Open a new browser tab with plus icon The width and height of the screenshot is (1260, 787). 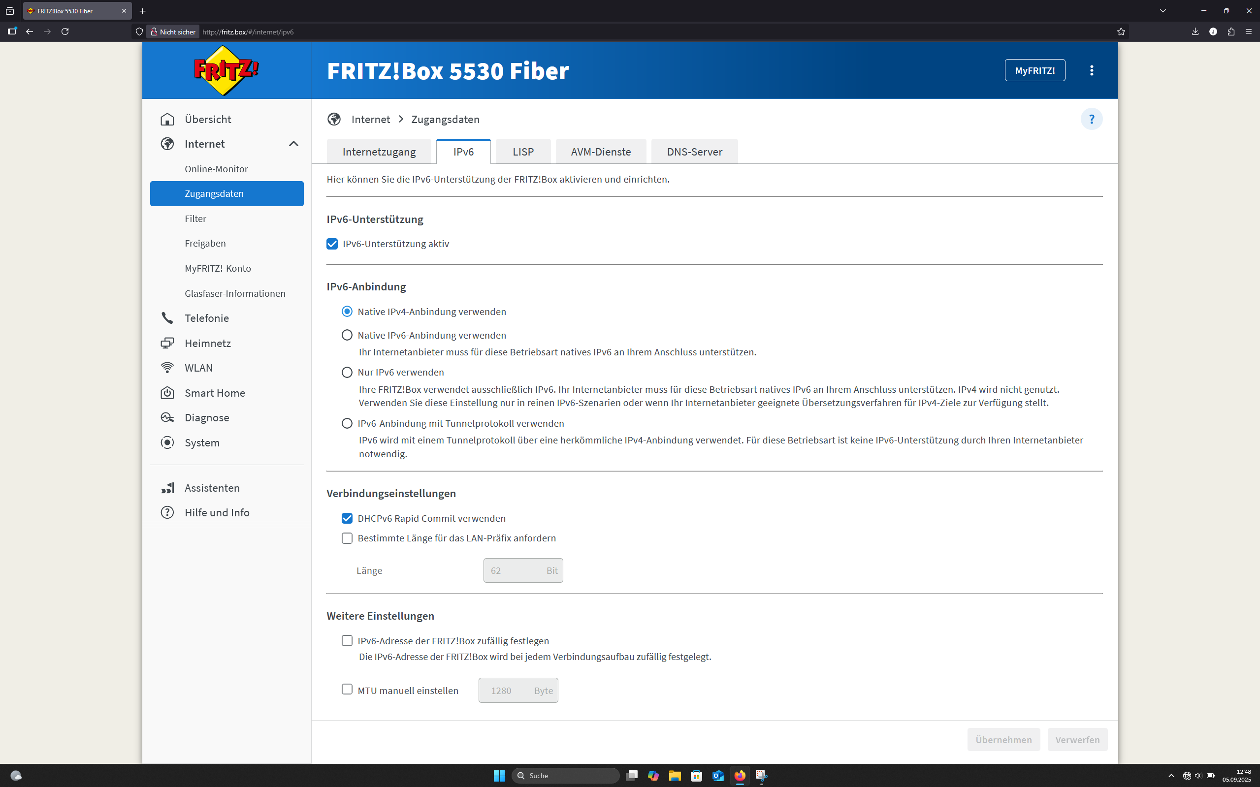pyautogui.click(x=143, y=11)
